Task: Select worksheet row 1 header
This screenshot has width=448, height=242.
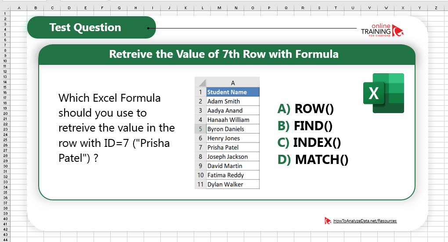Action: 5,14
